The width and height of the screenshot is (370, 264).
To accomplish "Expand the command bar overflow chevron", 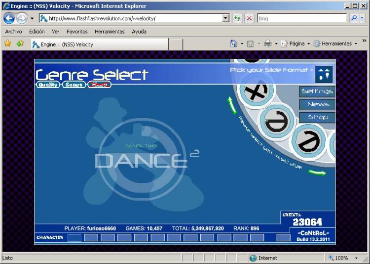I will pos(365,41).
